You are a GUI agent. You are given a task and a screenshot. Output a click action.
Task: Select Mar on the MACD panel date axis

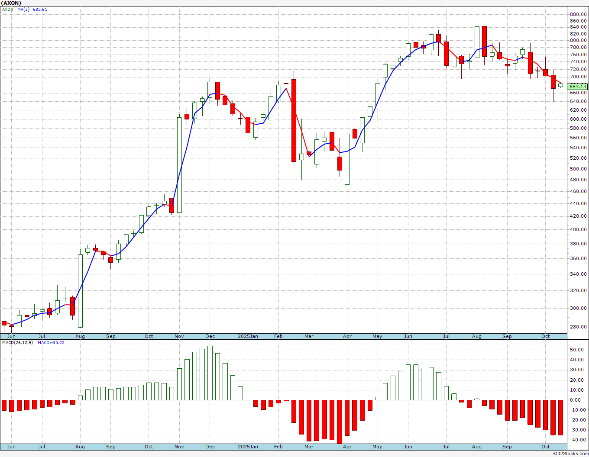tap(309, 447)
